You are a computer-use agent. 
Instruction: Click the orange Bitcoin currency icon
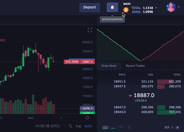coord(126,10)
